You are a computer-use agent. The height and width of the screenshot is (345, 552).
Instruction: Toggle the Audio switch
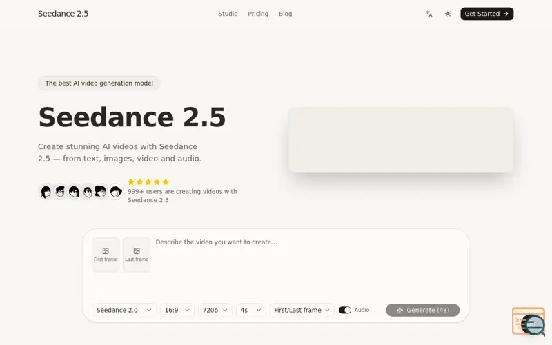[344, 310]
